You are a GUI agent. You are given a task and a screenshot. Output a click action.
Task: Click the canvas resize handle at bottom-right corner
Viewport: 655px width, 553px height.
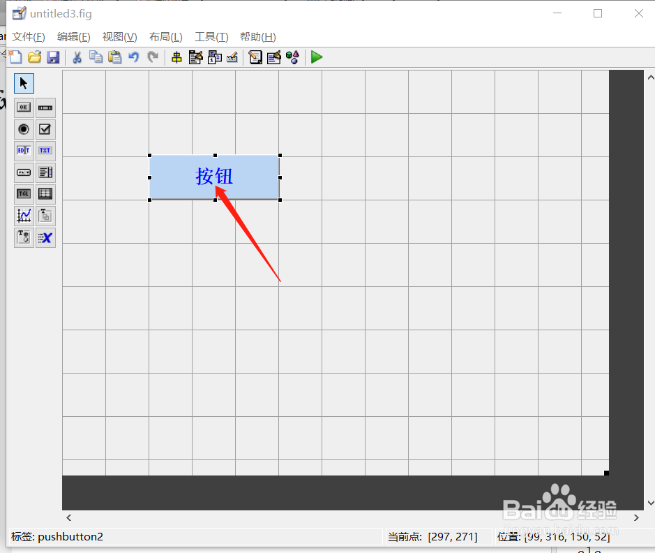coord(606,473)
